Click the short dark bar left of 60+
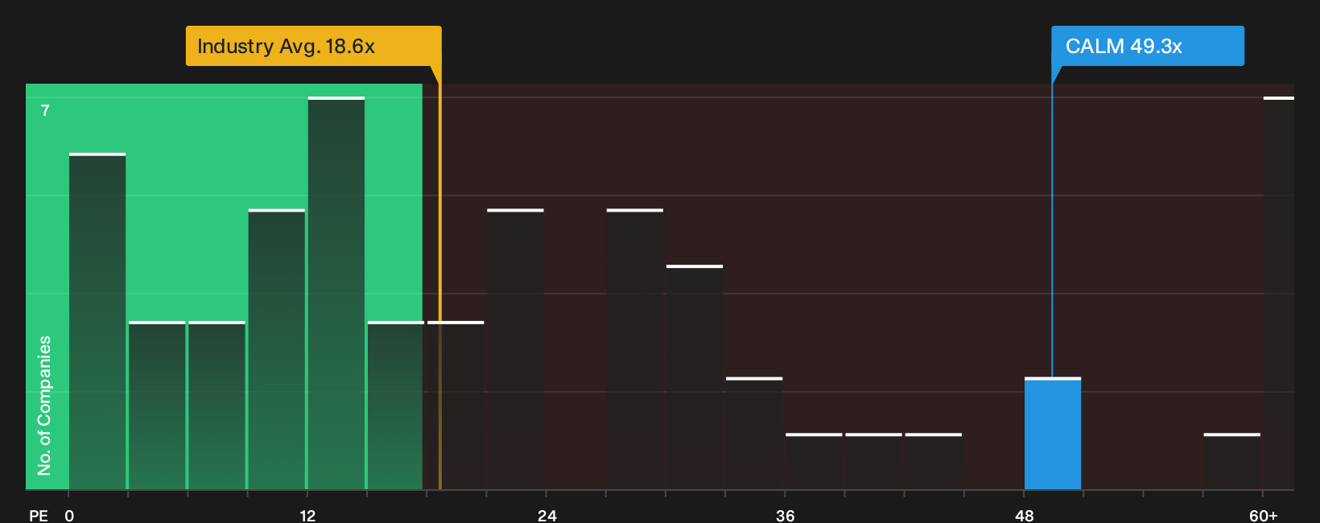Screen dimensions: 1320x523 coord(1232,461)
